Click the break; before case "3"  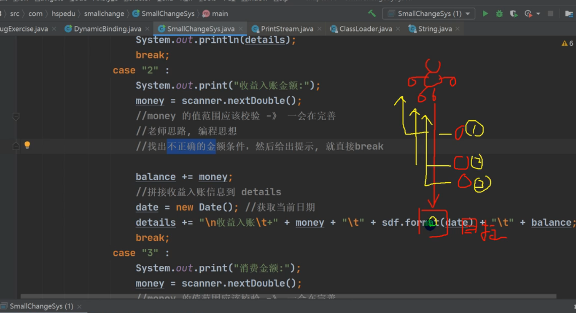[x=153, y=237]
